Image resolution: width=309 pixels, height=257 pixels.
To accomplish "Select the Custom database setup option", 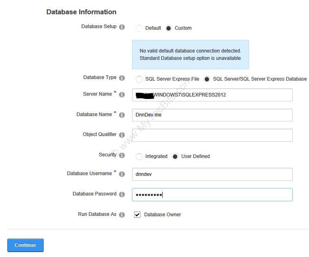I will tap(168, 28).
